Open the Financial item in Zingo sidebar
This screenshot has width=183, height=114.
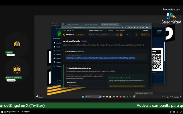(57, 66)
